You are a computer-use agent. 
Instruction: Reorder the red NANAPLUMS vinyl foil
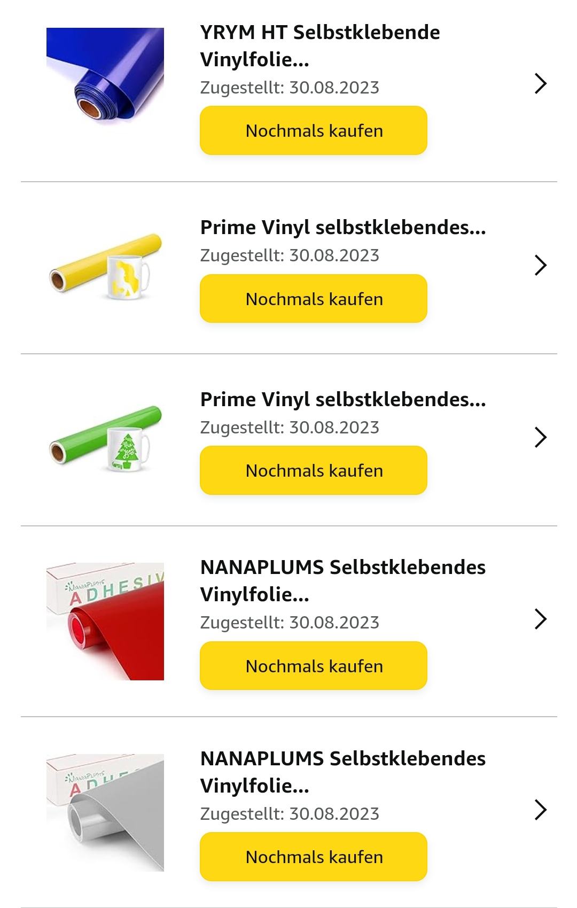point(314,666)
